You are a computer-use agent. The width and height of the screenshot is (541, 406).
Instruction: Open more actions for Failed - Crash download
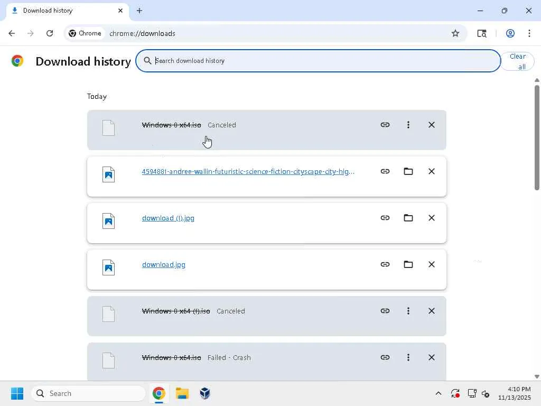(x=408, y=357)
